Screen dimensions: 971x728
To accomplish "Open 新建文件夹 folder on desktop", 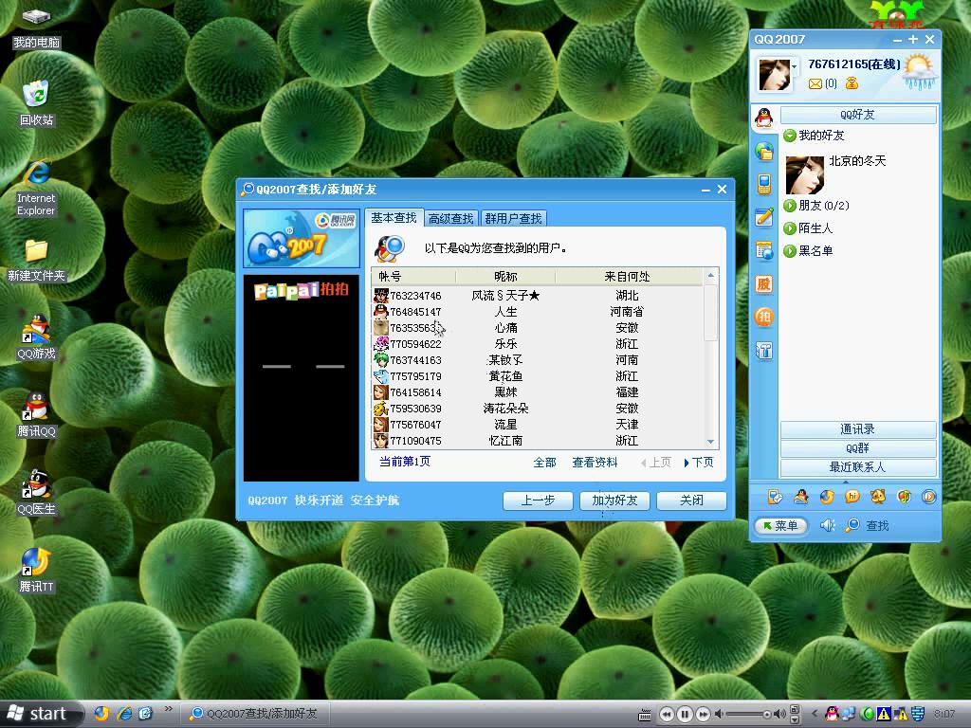I will (x=37, y=260).
